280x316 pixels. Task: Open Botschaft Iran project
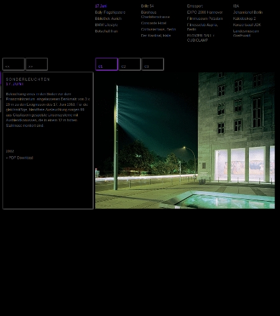106,31
